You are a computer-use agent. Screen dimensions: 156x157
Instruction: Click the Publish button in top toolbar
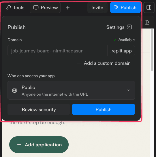[x=125, y=7]
